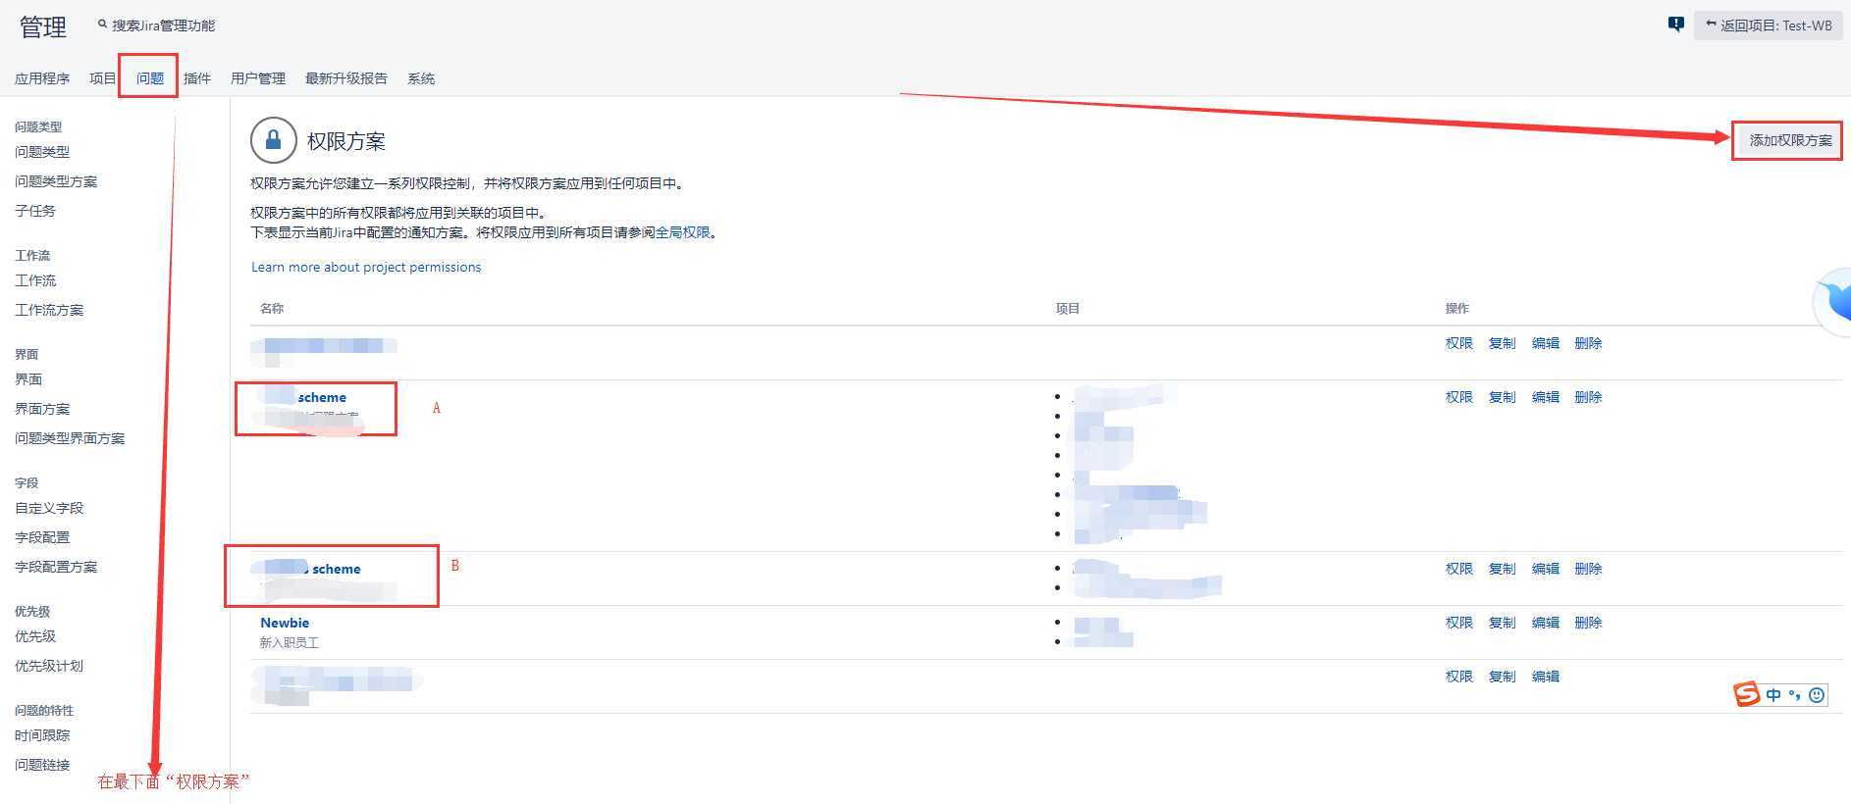Follow the 全局权限 link
Image resolution: width=1851 pixels, height=804 pixels.
[x=683, y=232]
